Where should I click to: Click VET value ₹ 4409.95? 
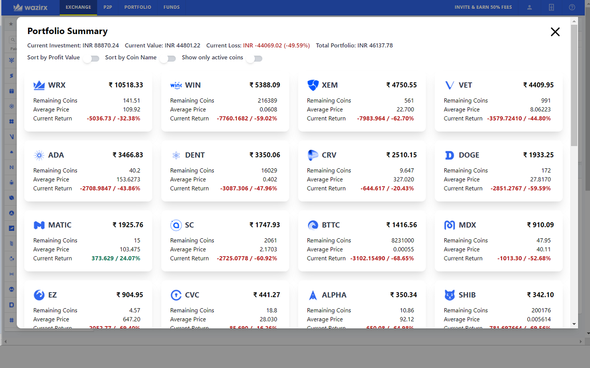pos(538,85)
